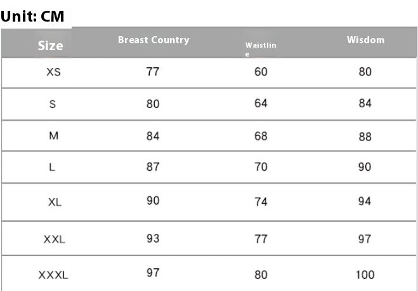Viewport: 418px width, 291px height.
Task: Select breast value 87 in L row
Action: 153,167
